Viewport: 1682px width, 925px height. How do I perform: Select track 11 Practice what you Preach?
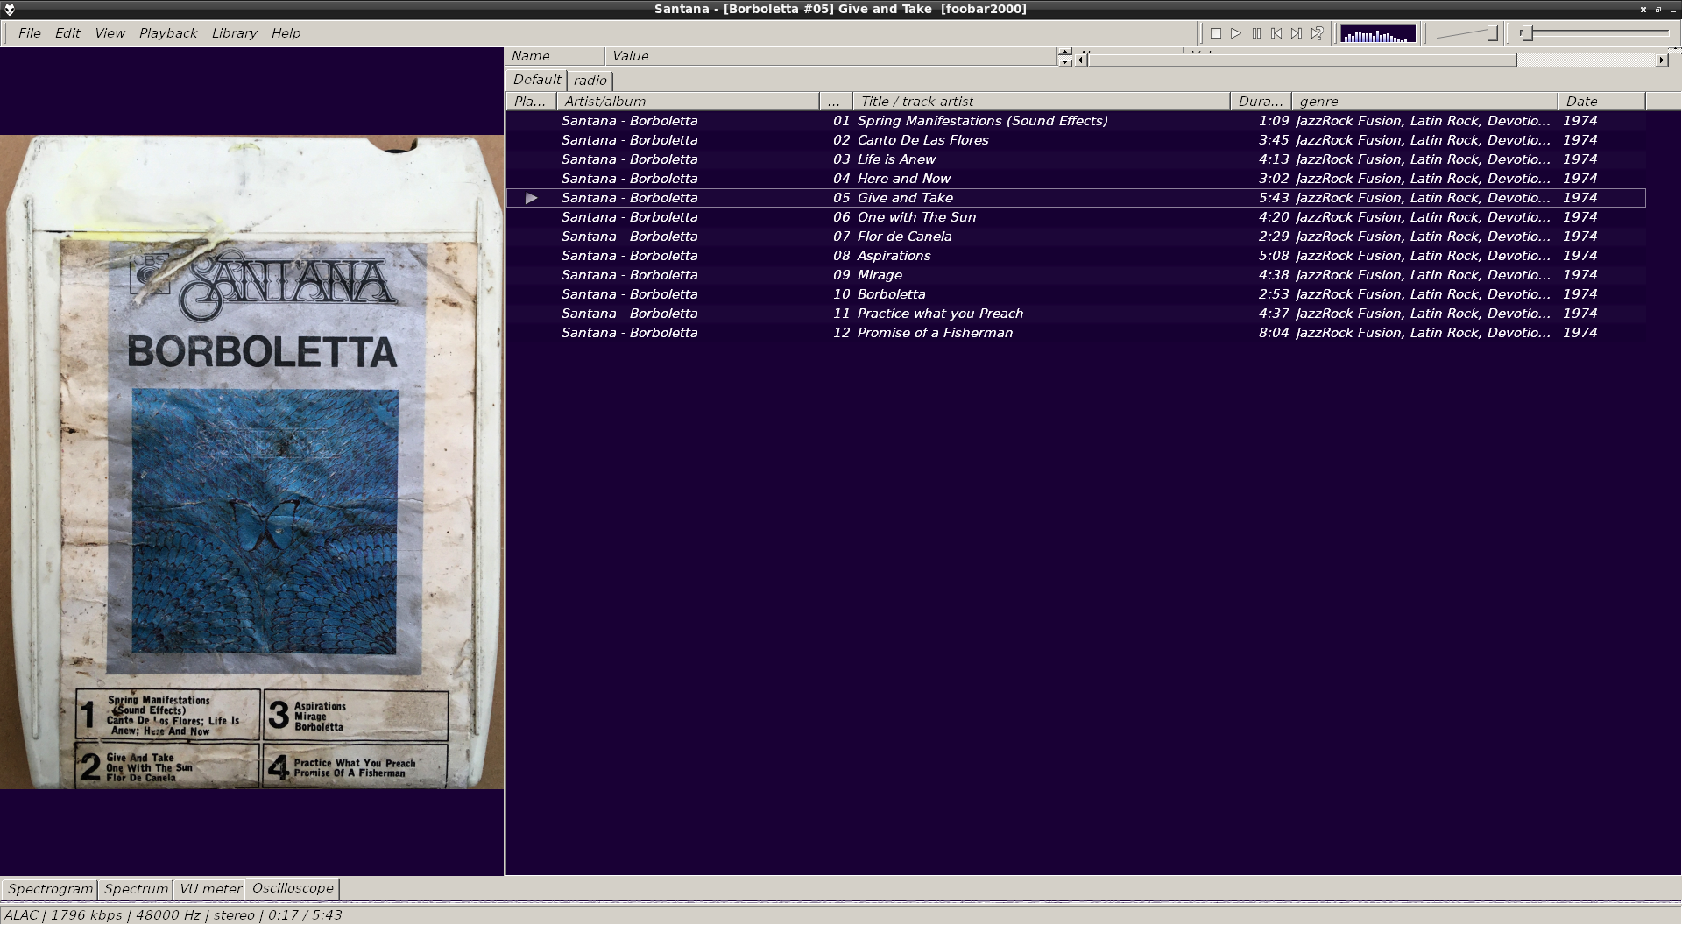[1076, 314]
